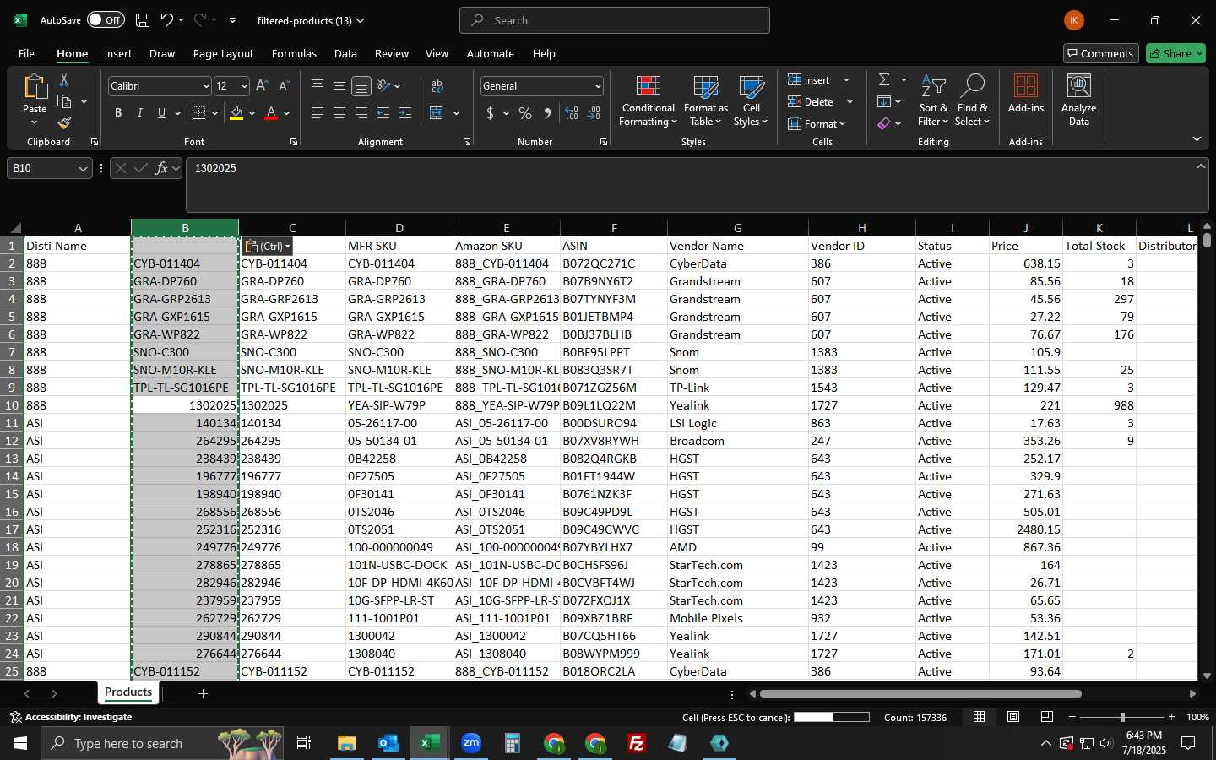Click the Undo arrow icon
This screenshot has height=760, width=1216.
[x=167, y=20]
